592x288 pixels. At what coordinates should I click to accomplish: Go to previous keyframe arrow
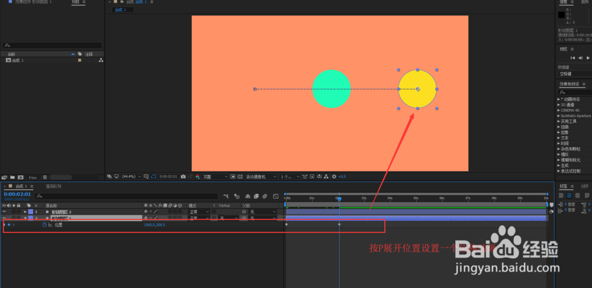(4, 225)
